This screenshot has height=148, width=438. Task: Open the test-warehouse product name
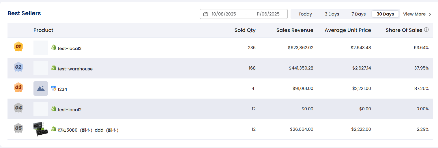(x=75, y=69)
